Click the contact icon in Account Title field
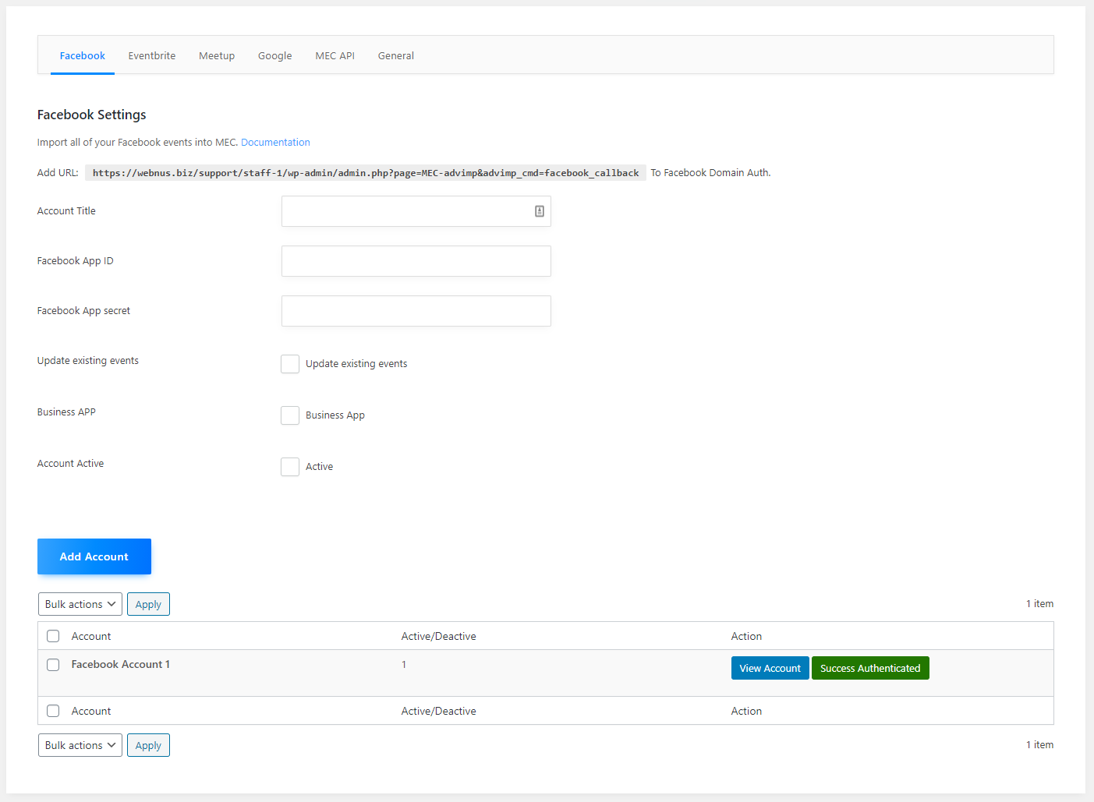Image resolution: width=1094 pixels, height=802 pixels. click(539, 211)
